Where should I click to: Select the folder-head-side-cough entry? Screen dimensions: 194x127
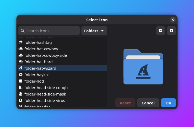(63, 88)
